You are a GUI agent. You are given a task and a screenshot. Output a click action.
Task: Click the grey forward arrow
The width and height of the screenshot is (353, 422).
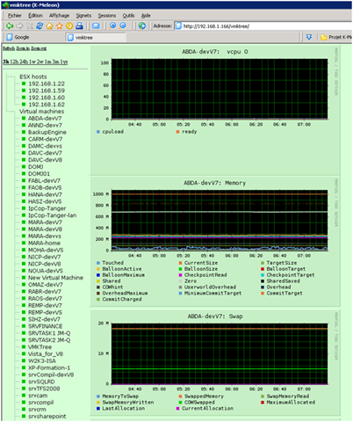(19, 26)
